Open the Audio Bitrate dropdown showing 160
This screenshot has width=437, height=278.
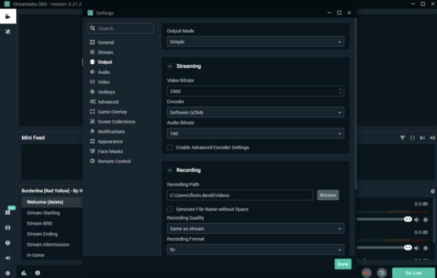(x=255, y=134)
